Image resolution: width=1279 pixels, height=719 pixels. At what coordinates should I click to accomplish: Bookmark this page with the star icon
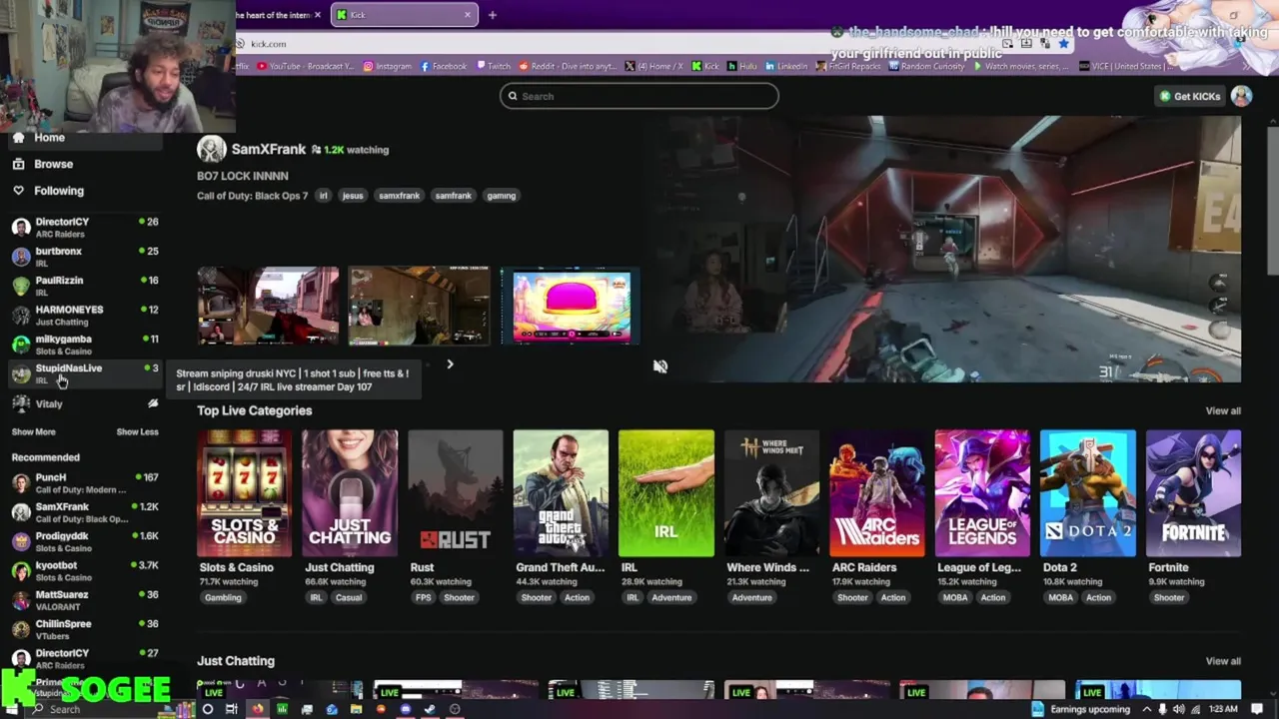point(1063,44)
